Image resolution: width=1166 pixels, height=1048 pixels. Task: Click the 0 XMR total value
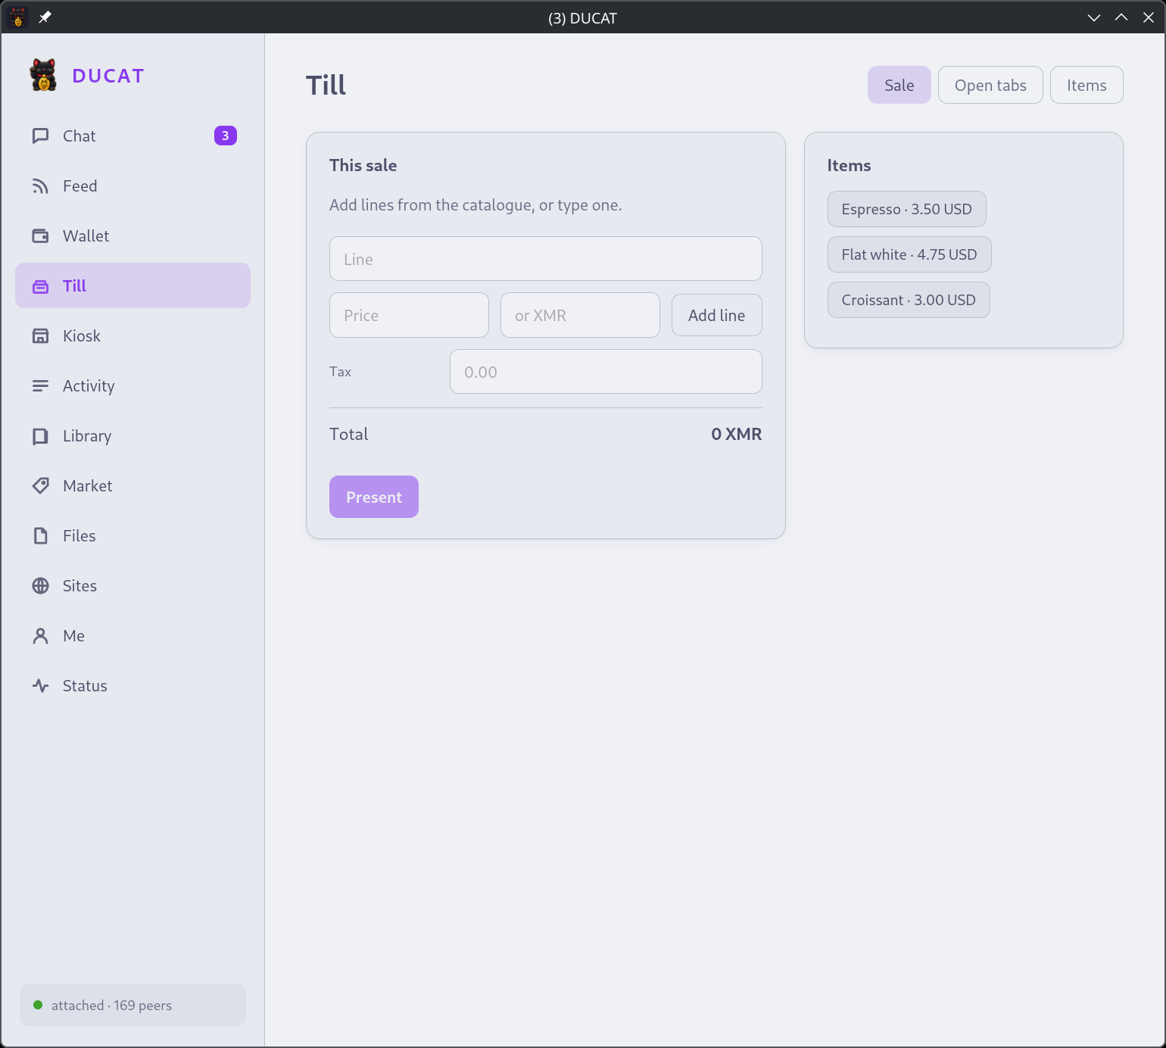[737, 434]
